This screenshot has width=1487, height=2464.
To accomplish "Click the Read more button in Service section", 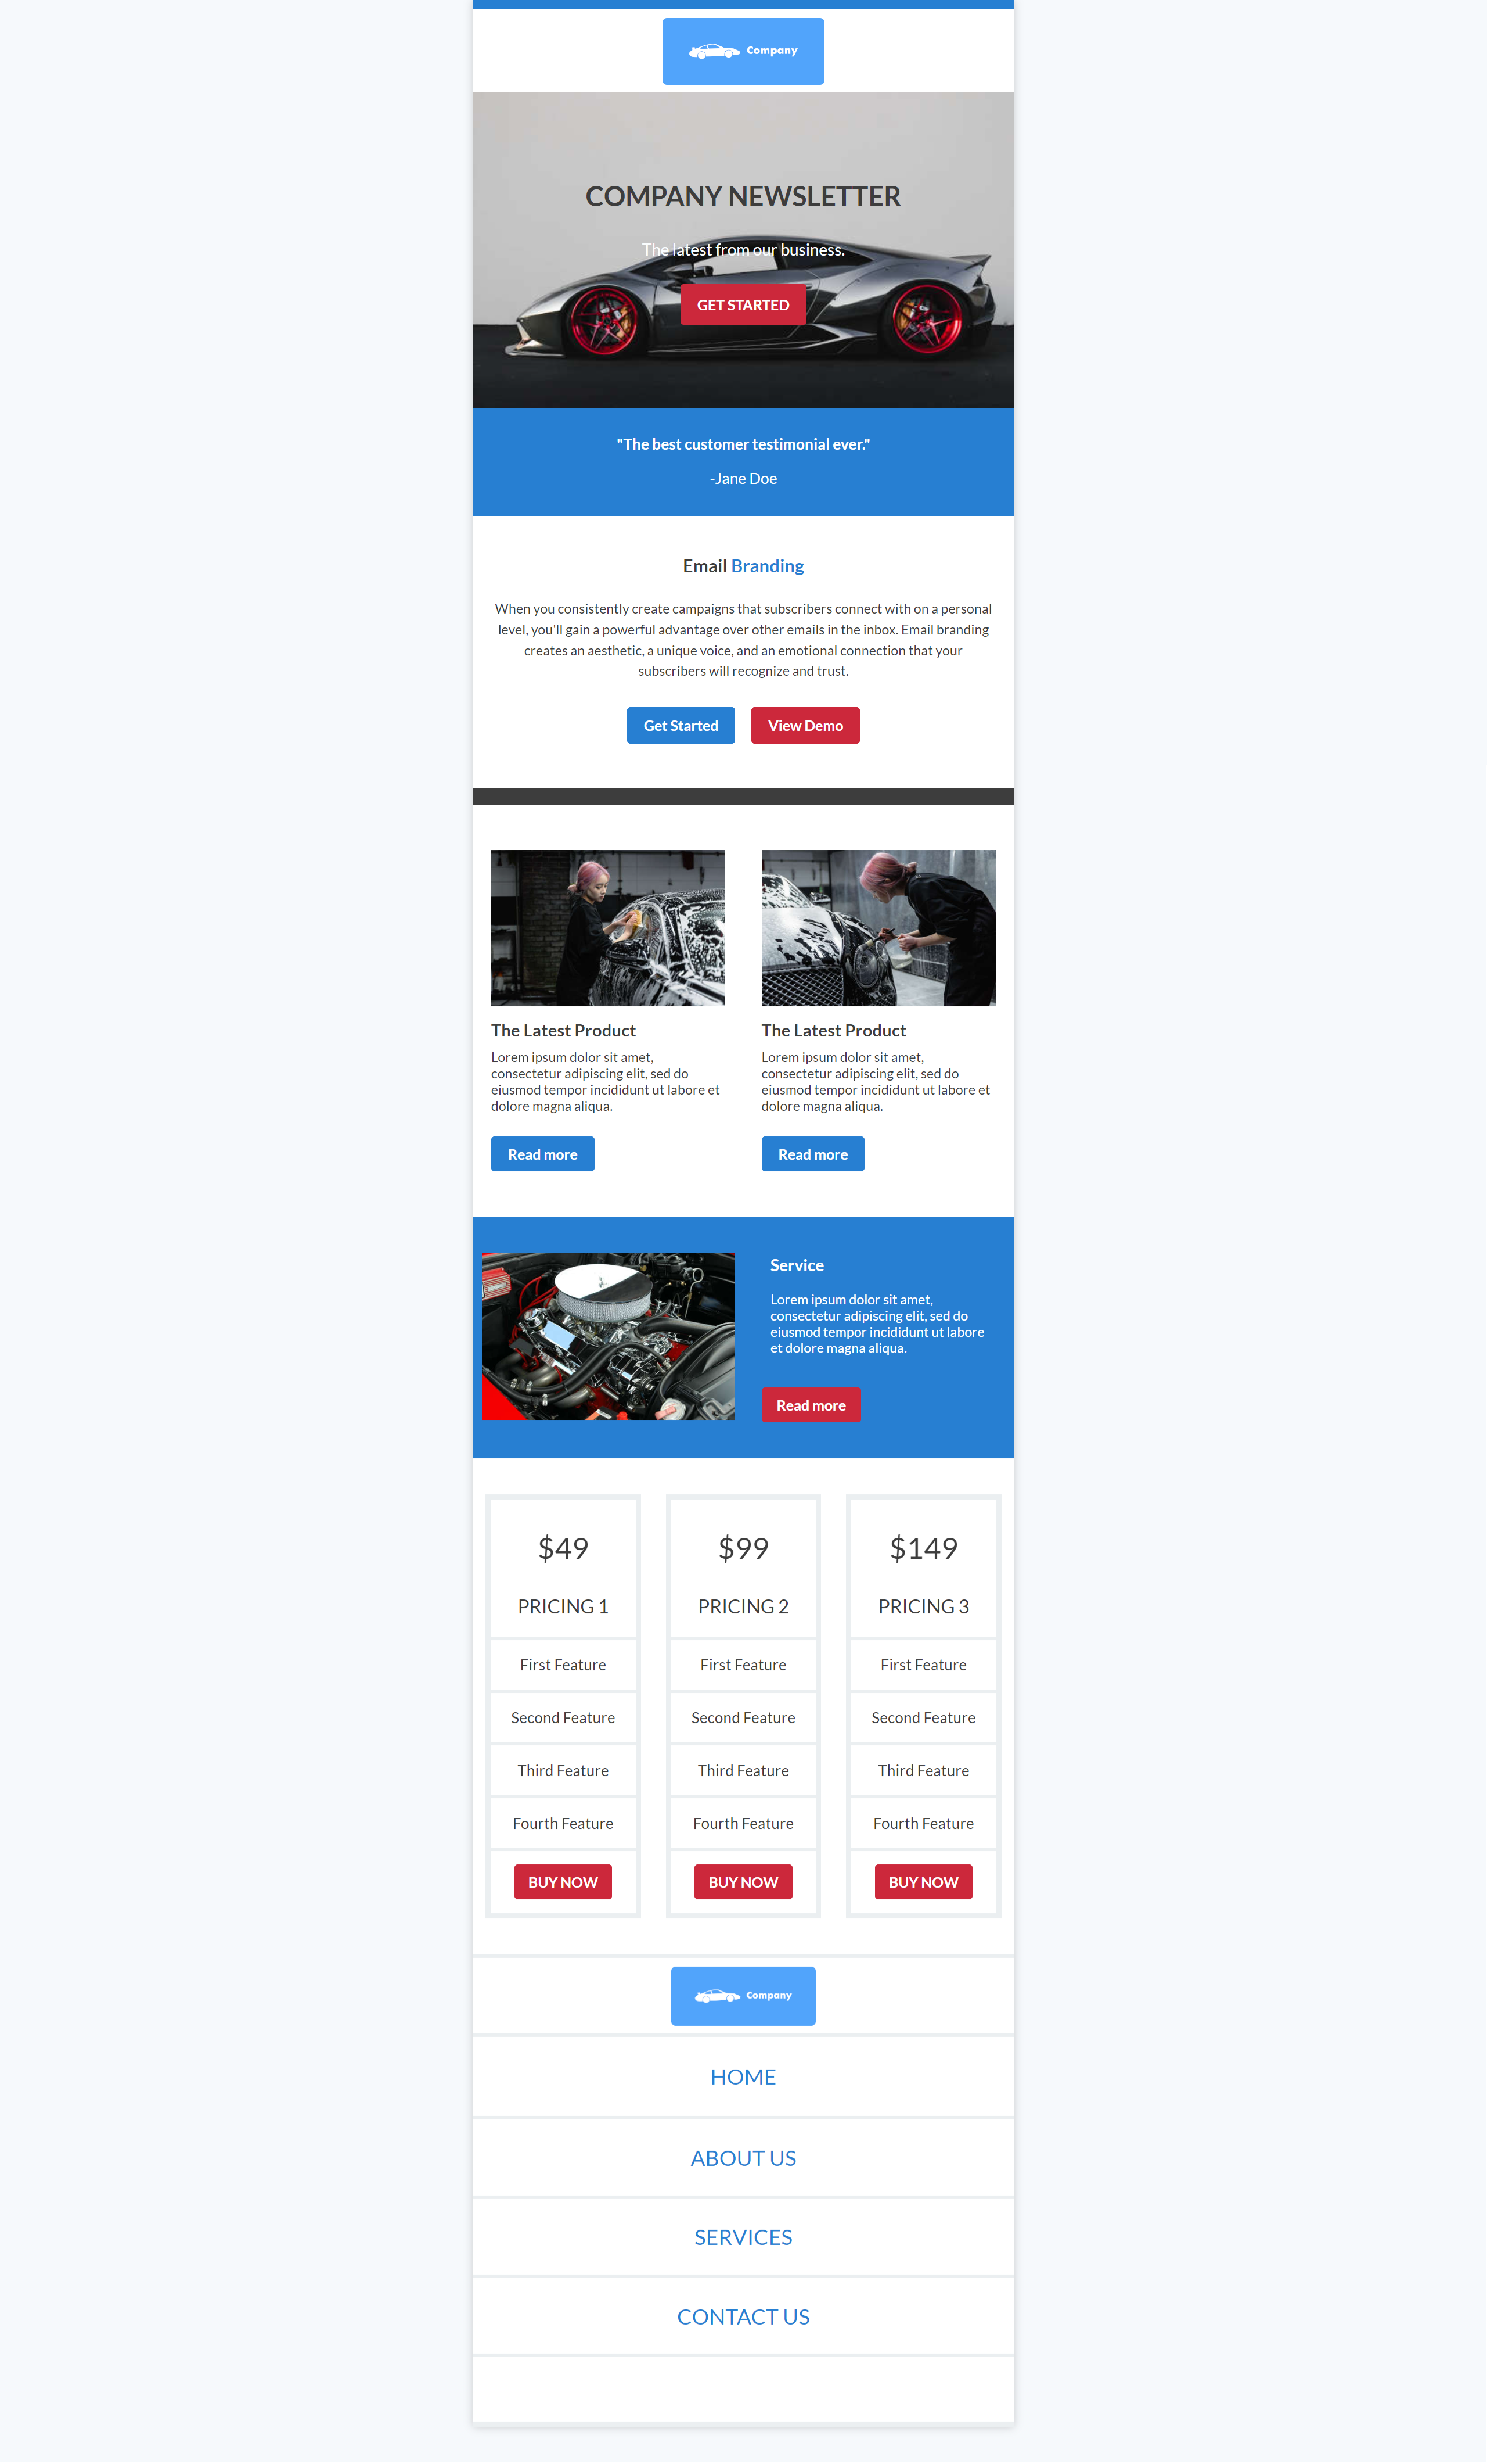I will (x=811, y=1404).
